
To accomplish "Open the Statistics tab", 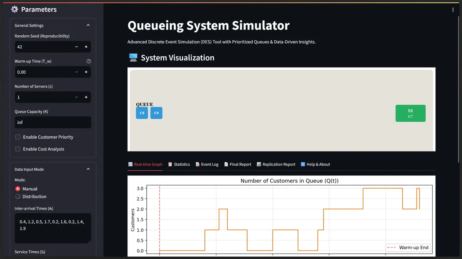I will tap(179, 164).
